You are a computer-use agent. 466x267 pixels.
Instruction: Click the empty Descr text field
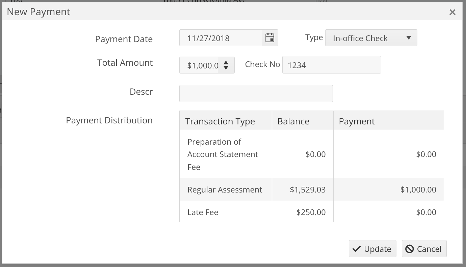pyautogui.click(x=256, y=93)
